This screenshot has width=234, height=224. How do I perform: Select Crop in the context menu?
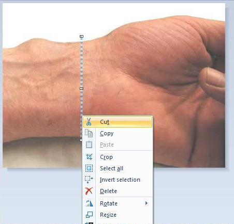pyautogui.click(x=118, y=157)
